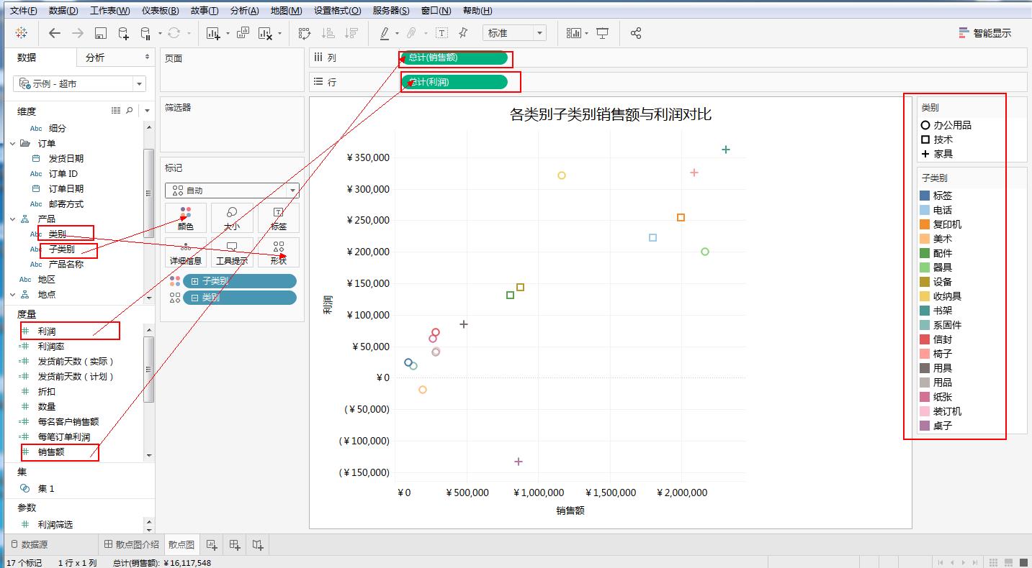
Task: Collapse the 产品 hierarchy
Action: click(13, 219)
